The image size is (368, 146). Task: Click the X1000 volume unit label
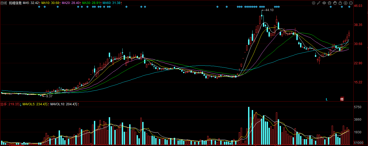[x=358, y=143]
